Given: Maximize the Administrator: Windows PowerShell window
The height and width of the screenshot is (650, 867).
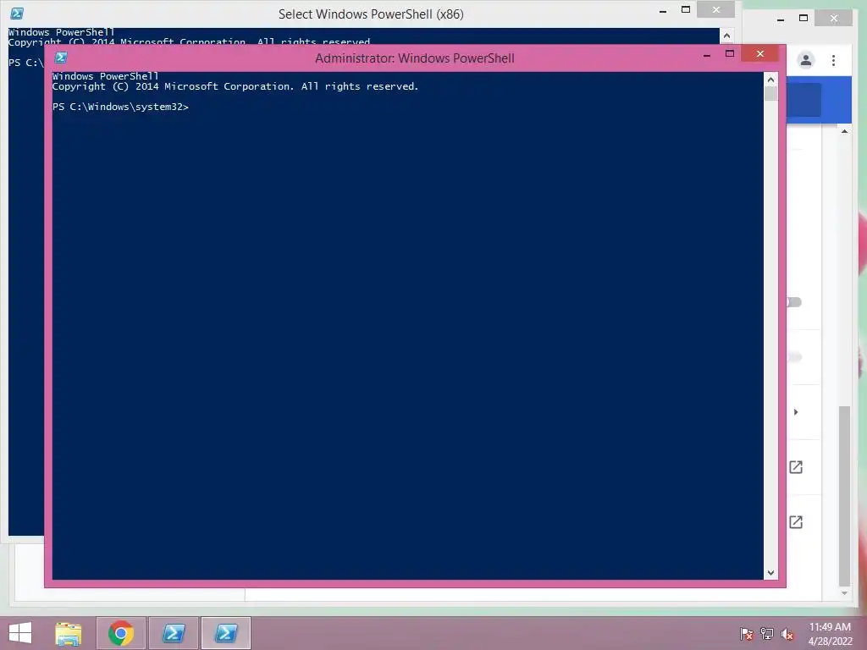Looking at the screenshot, I should tap(730, 53).
